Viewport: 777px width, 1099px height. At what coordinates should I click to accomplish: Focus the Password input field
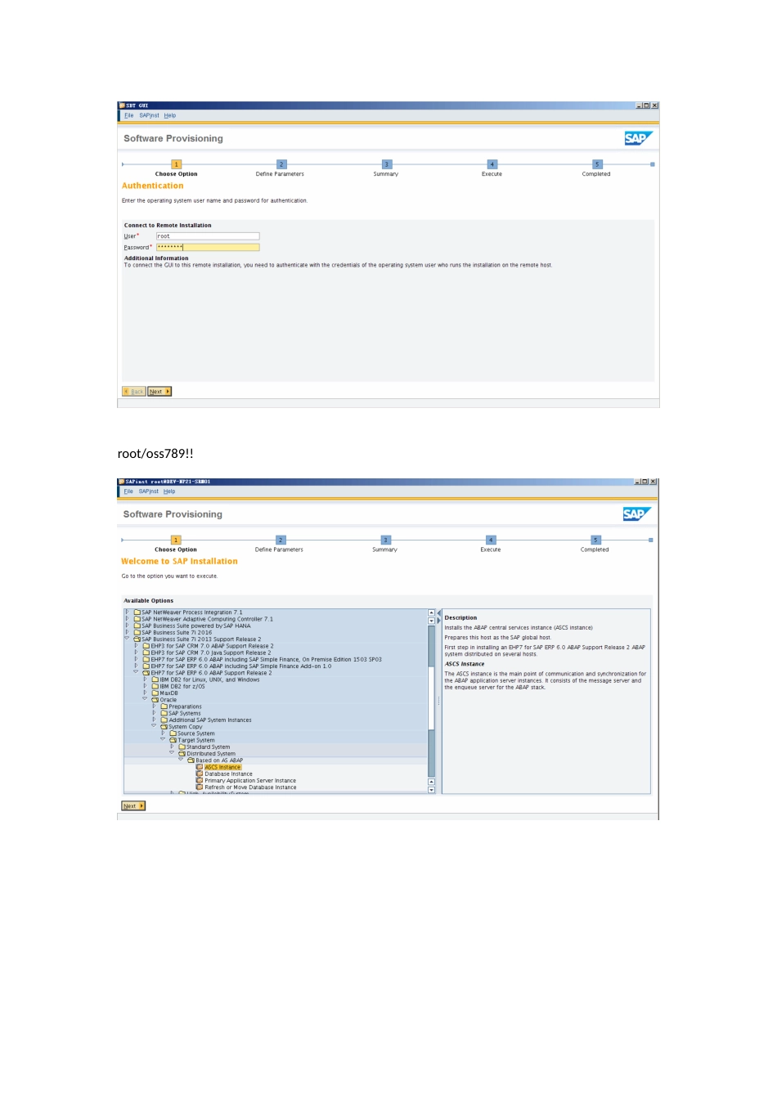point(208,247)
